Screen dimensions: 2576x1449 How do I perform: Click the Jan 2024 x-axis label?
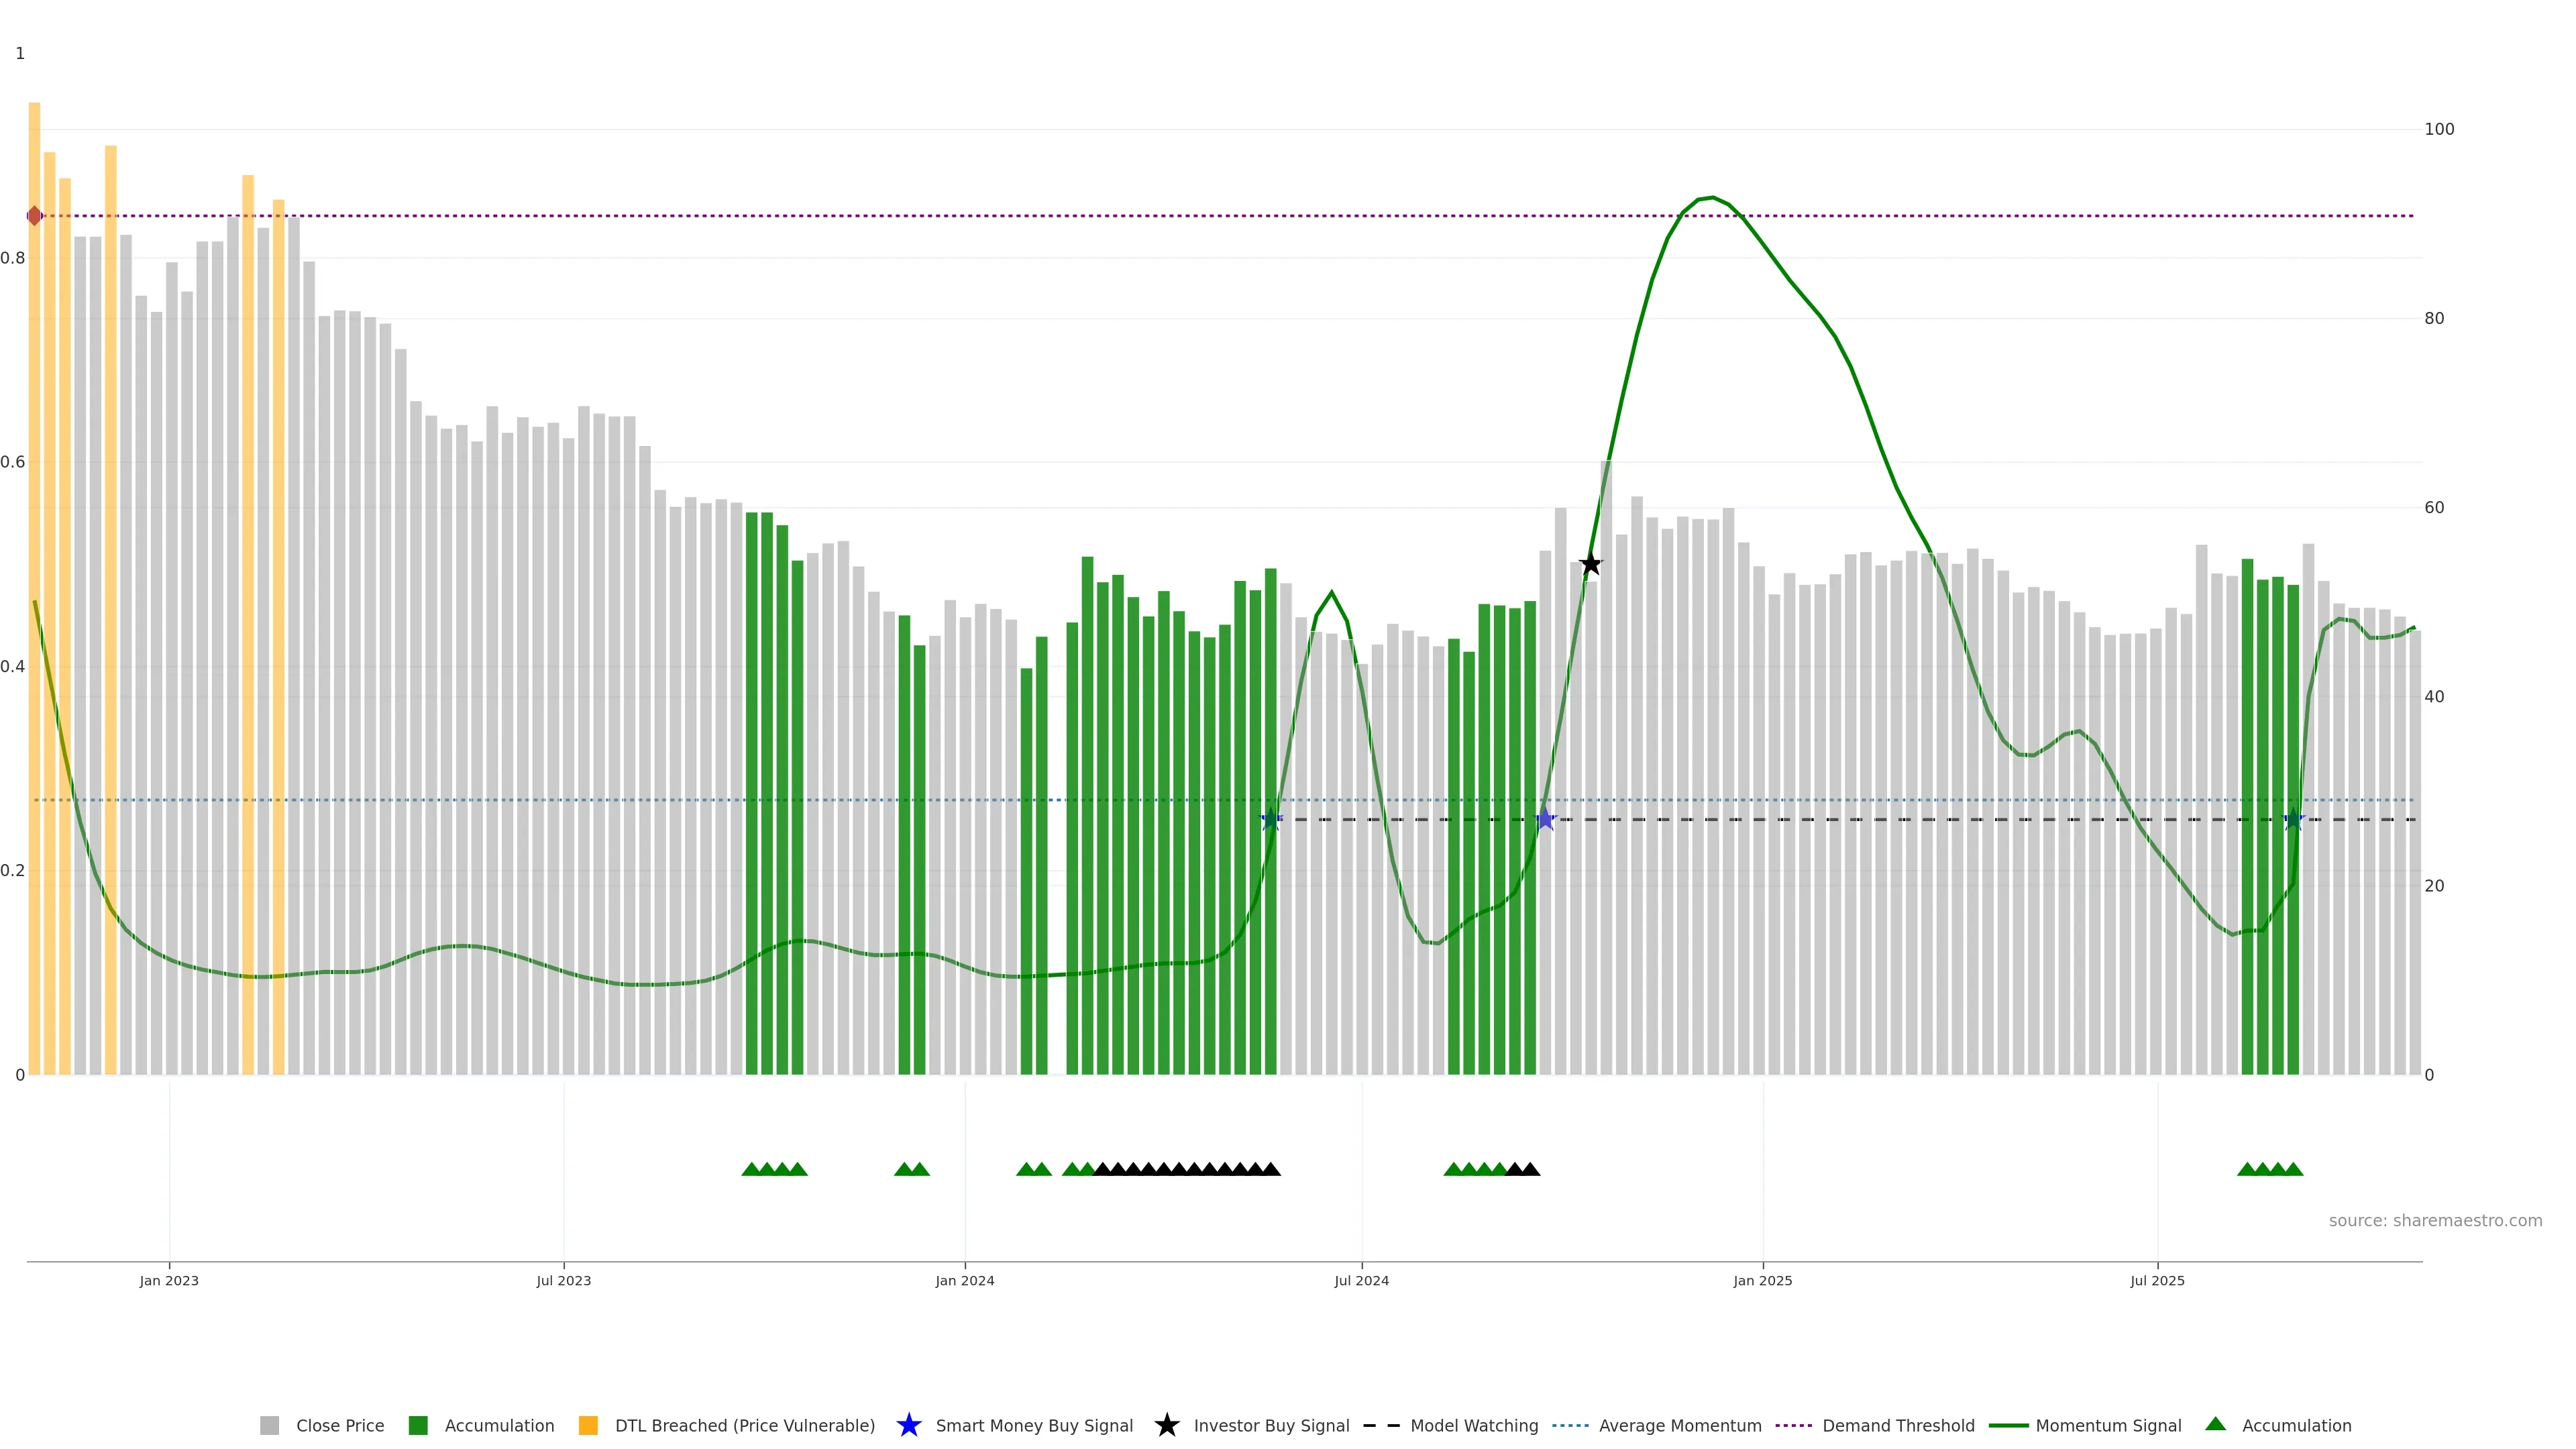[x=964, y=1281]
